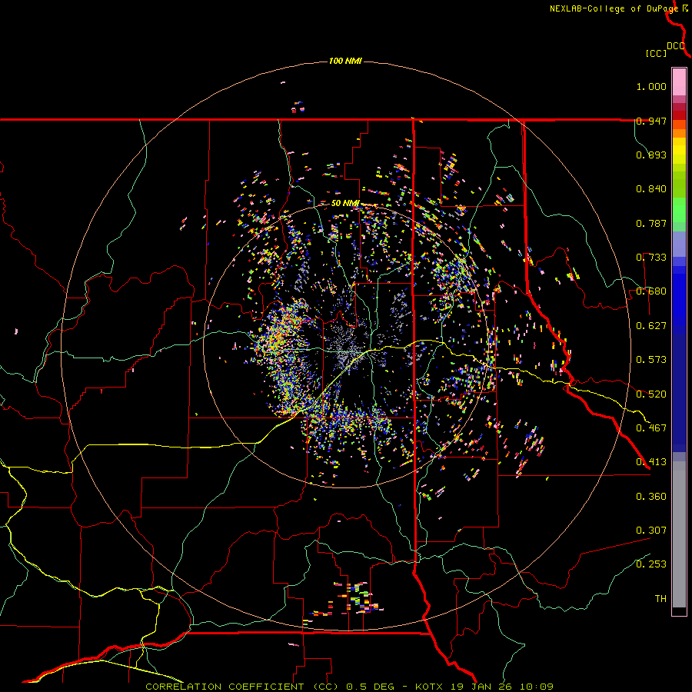Select the 0.307 legend value
The image size is (692, 692).
(651, 531)
